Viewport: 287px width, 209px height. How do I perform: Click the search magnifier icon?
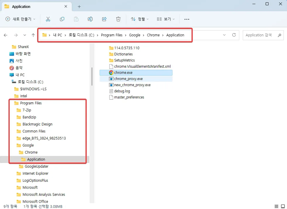[279, 35]
